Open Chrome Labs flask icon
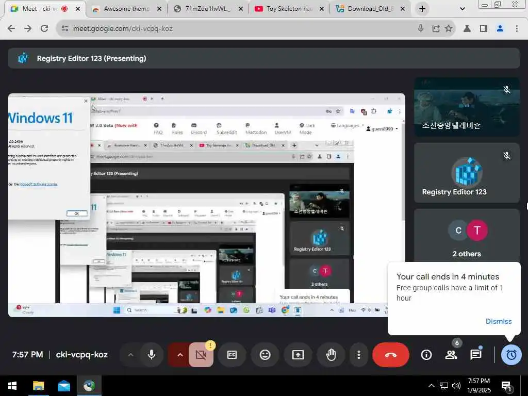 467,29
